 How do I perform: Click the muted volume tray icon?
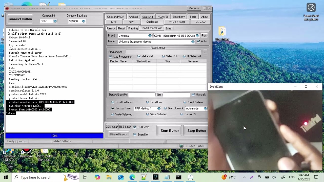click(274, 177)
